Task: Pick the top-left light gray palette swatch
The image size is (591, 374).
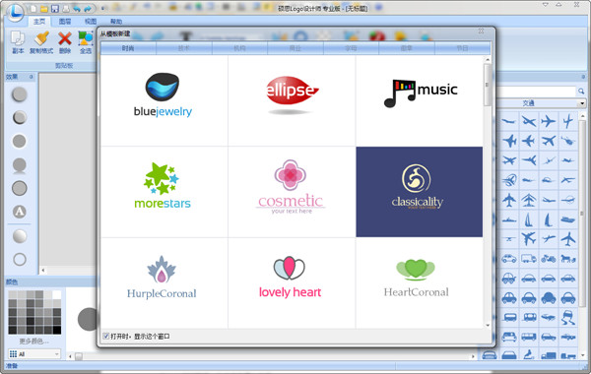Action: pos(13,294)
